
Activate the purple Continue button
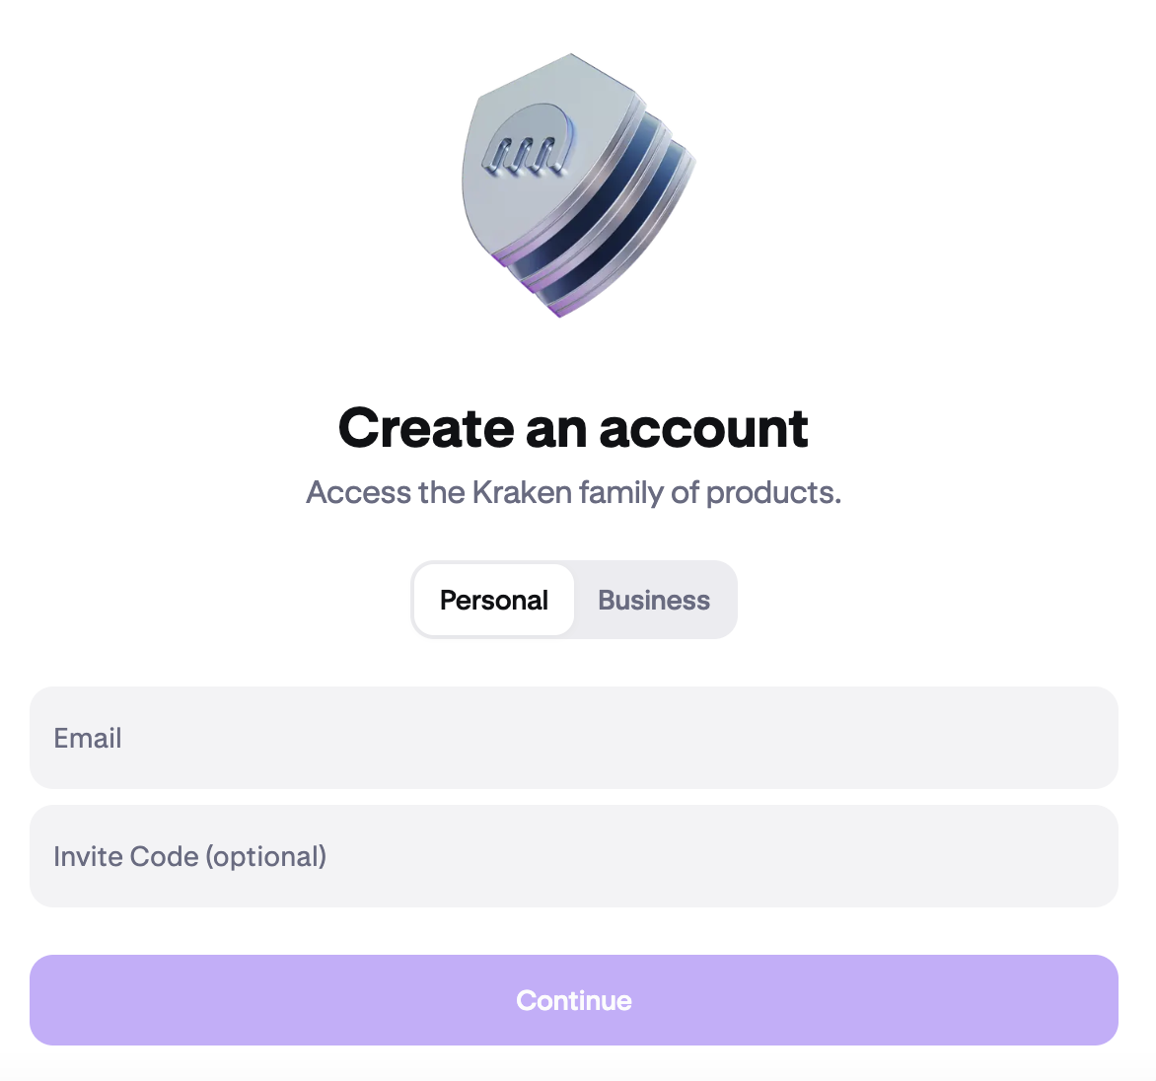[x=575, y=1000]
